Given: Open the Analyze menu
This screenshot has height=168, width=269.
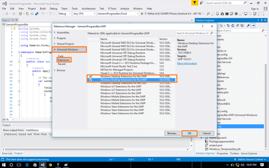Looking at the screenshot, I should pyautogui.click(x=125, y=9).
